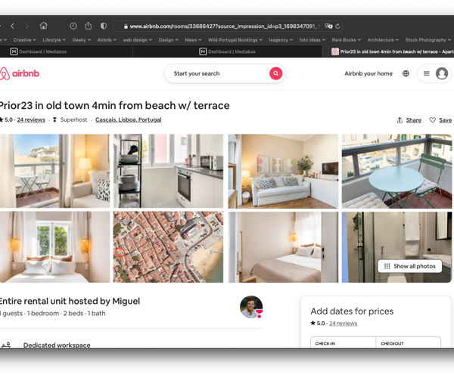Select the Prior23 Airbnb listing tab
This screenshot has height=378, width=454.
click(x=393, y=51)
